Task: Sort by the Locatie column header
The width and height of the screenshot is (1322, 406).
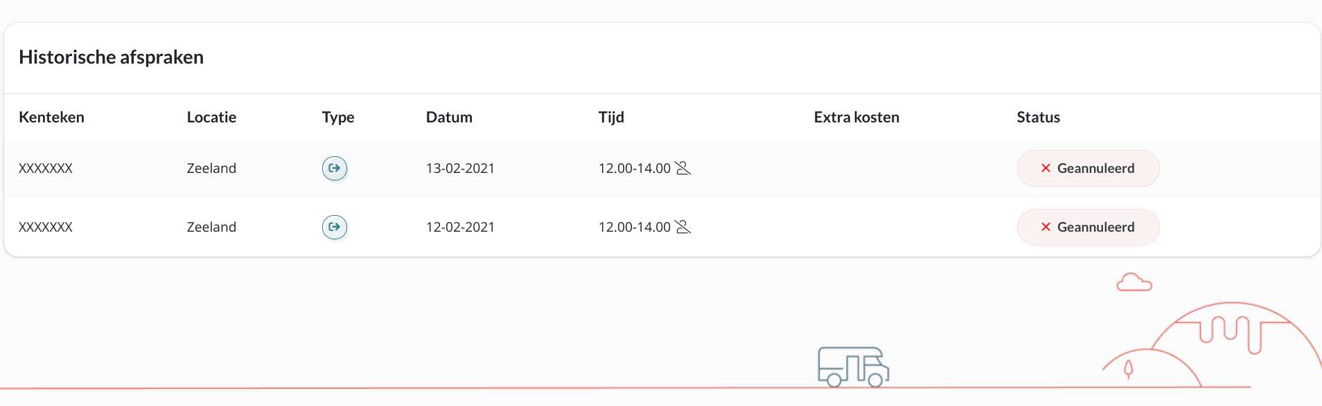Action: coord(211,117)
